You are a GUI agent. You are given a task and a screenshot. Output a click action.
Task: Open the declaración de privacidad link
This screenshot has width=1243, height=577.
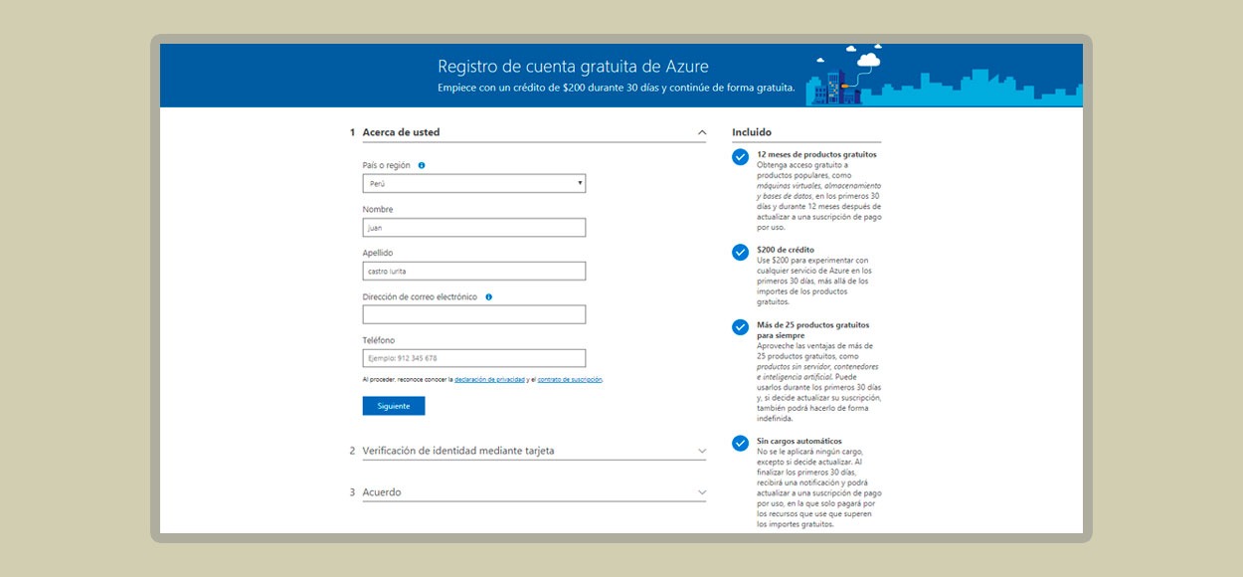coord(490,379)
